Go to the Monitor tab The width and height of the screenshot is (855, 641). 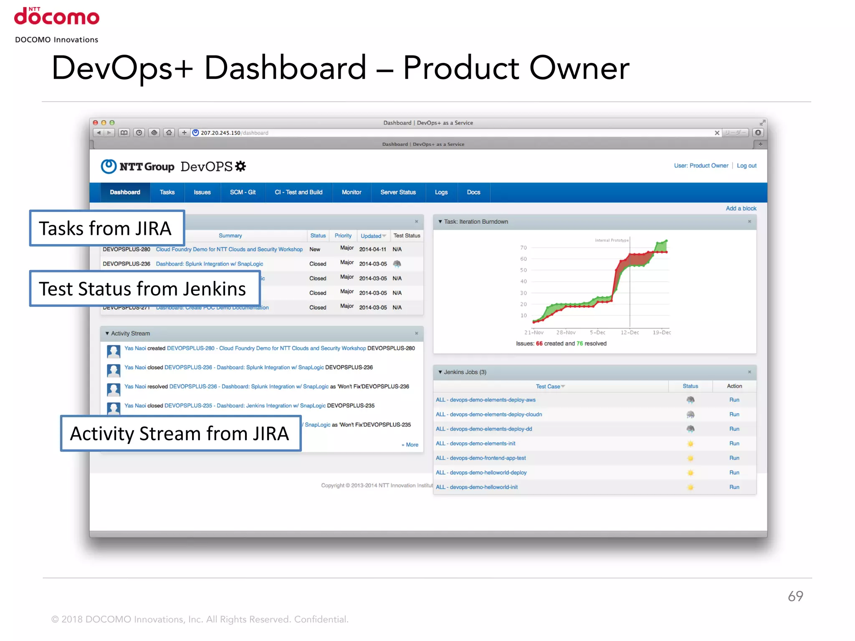(352, 192)
